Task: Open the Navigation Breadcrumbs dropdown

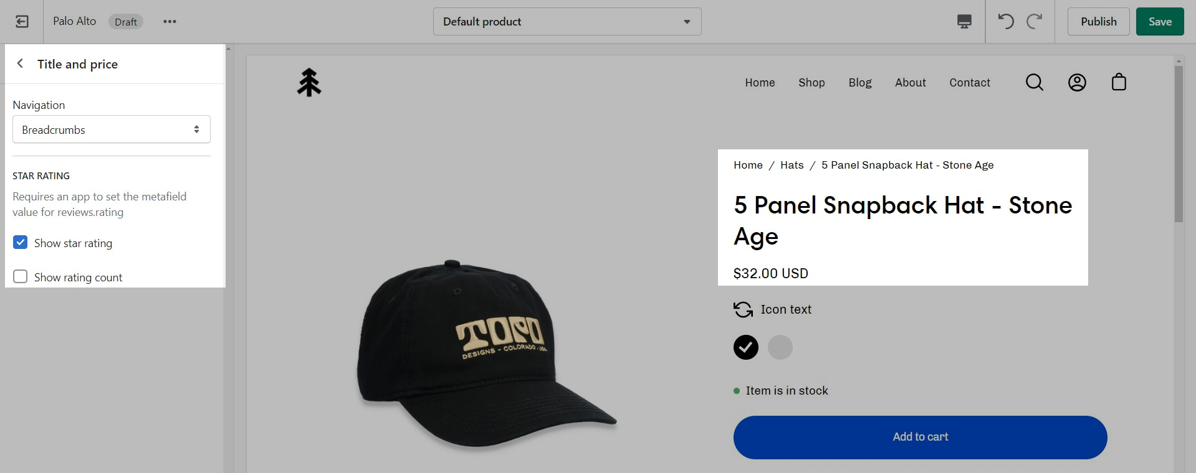Action: (x=112, y=129)
